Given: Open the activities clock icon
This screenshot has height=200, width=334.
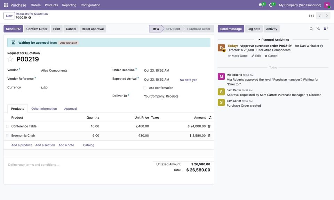Looking at the screenshot, I should (271, 5).
